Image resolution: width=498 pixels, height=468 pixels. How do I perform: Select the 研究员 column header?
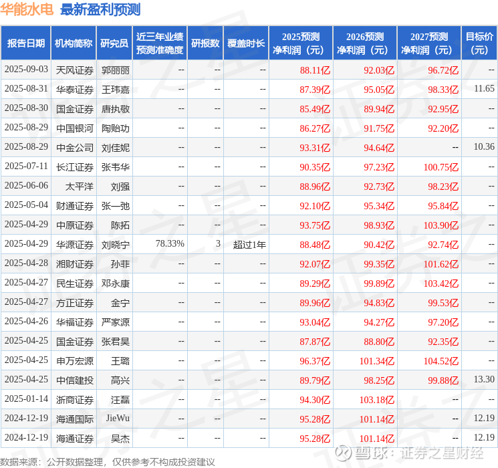click(x=114, y=43)
